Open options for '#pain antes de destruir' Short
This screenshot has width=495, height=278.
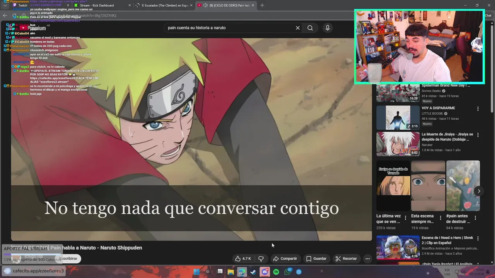[475, 218]
